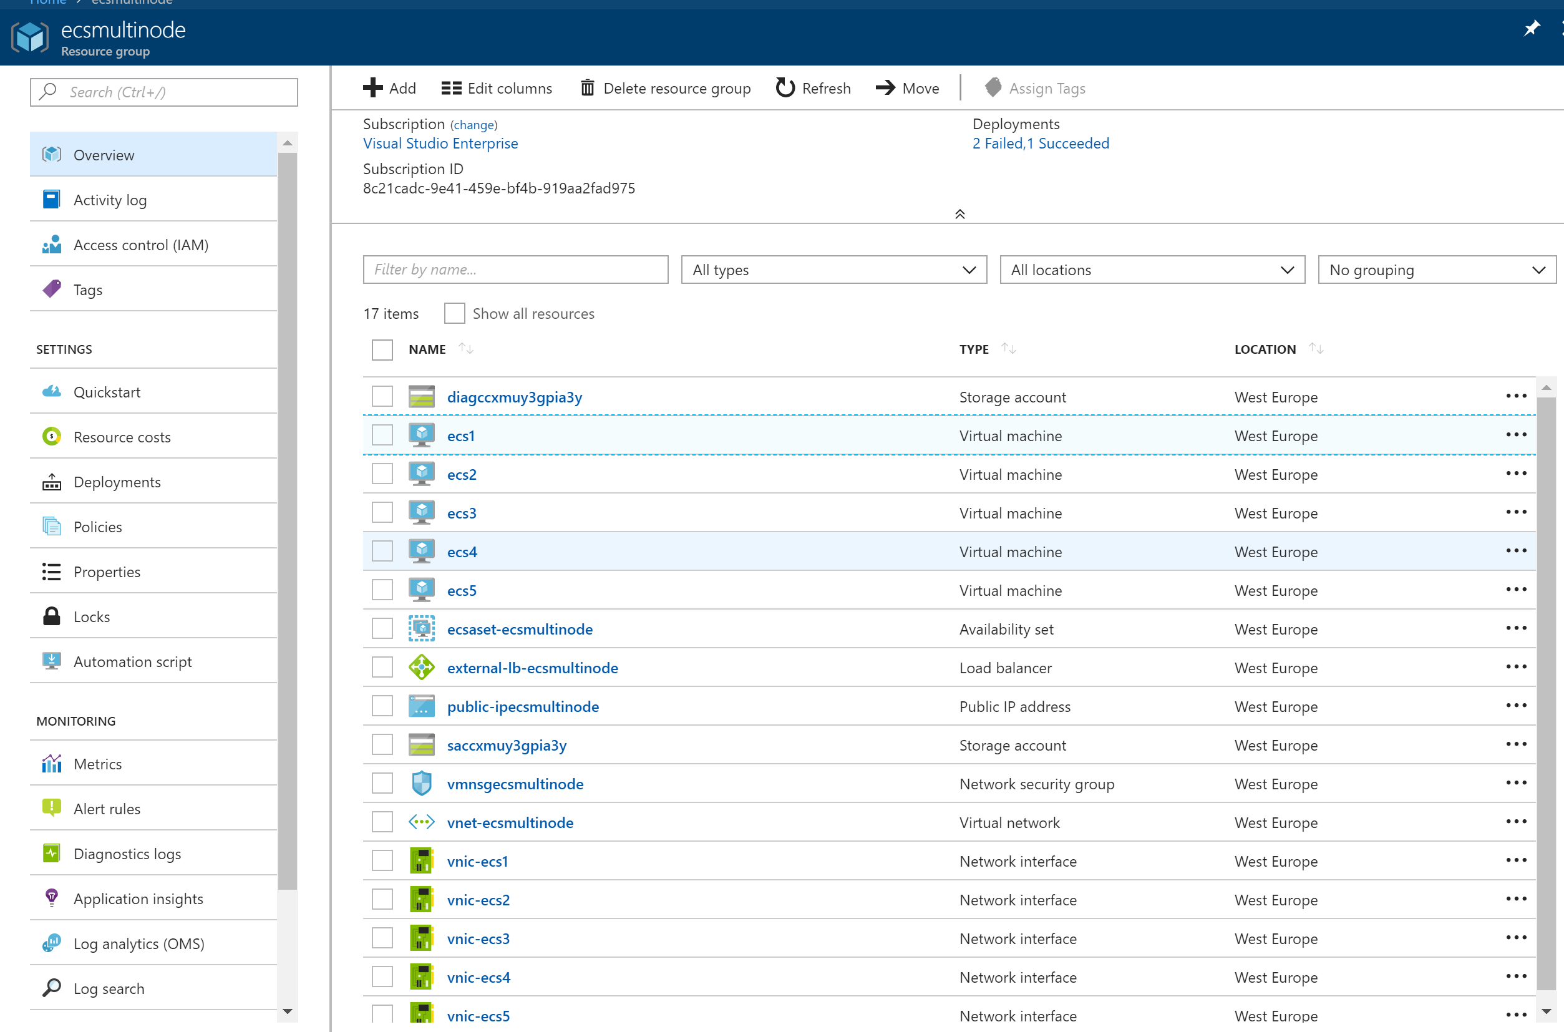
Task: Open the Quickstart settings item
Action: [x=153, y=392]
